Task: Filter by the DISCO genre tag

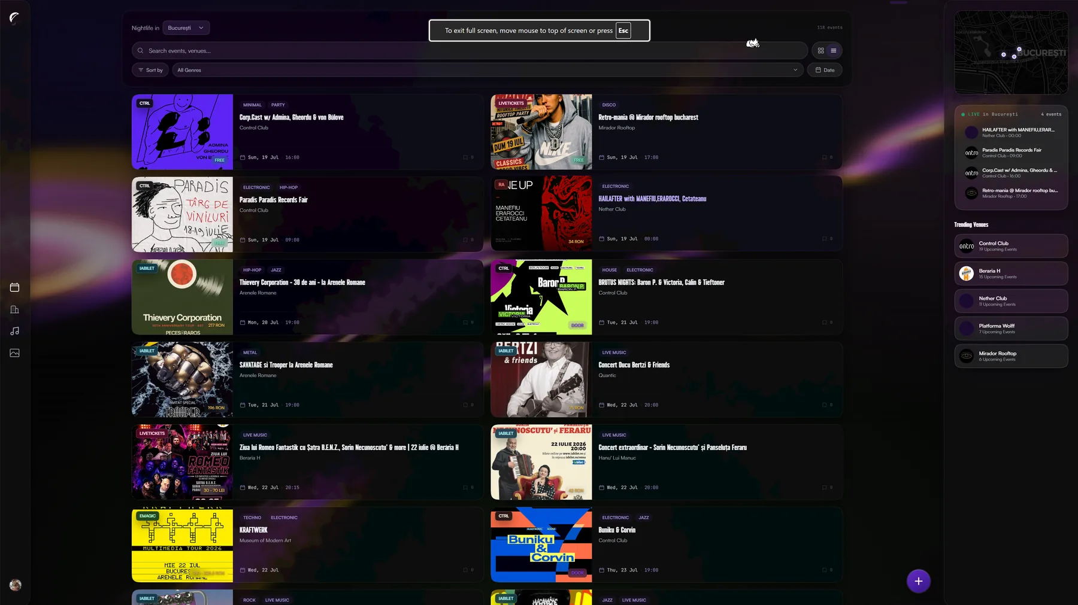Action: pyautogui.click(x=609, y=105)
